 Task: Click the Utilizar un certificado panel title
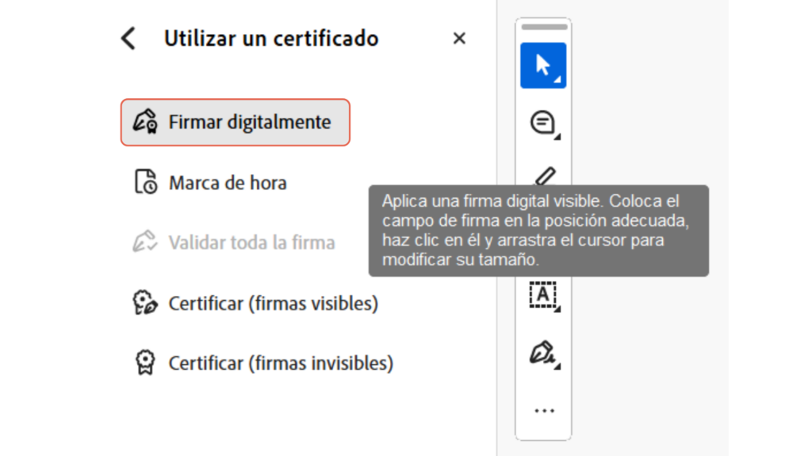tap(270, 38)
